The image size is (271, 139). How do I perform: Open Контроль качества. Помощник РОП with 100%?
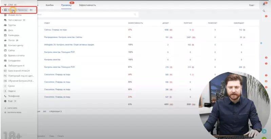[x=59, y=52]
